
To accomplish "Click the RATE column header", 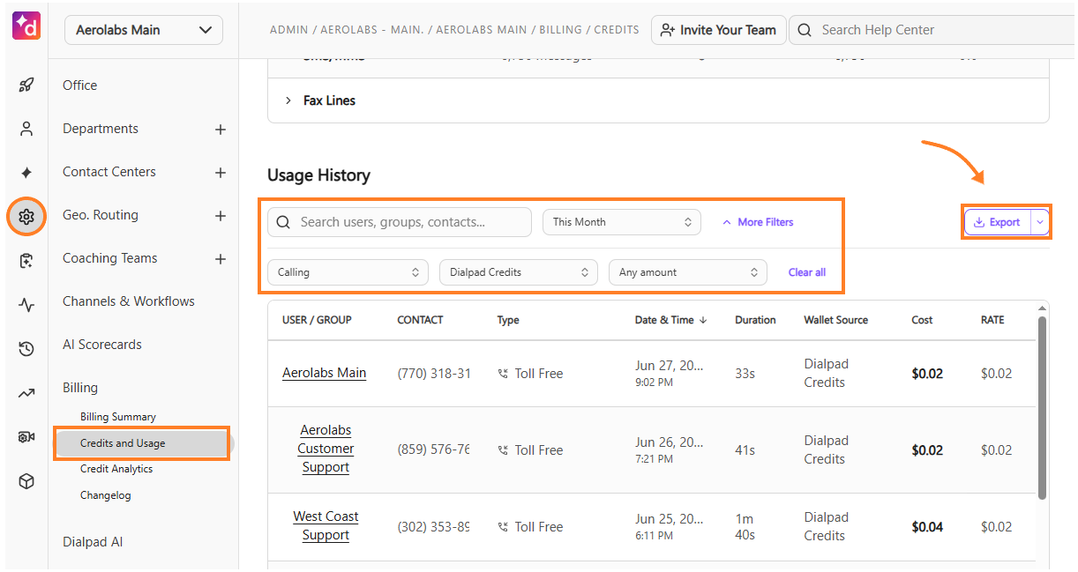I will 992,320.
